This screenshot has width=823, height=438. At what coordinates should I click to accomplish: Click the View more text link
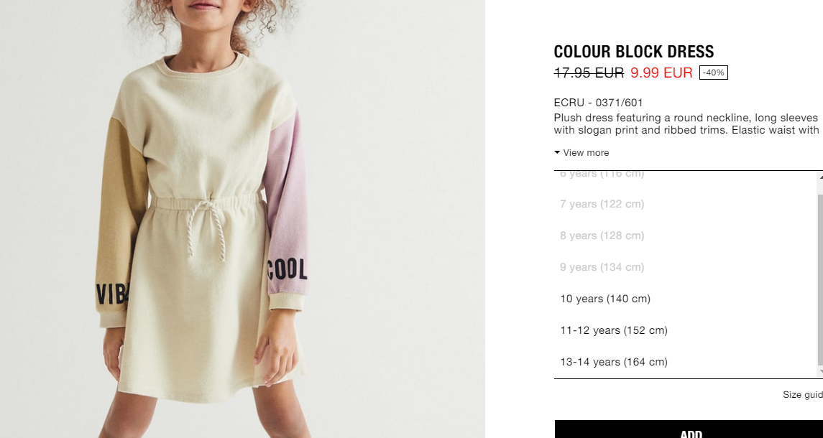(x=586, y=153)
